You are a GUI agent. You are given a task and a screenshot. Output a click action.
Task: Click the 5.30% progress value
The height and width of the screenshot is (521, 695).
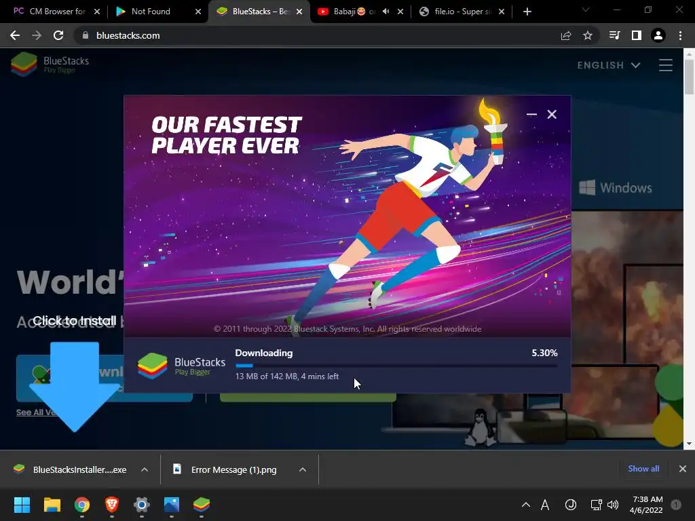point(544,353)
